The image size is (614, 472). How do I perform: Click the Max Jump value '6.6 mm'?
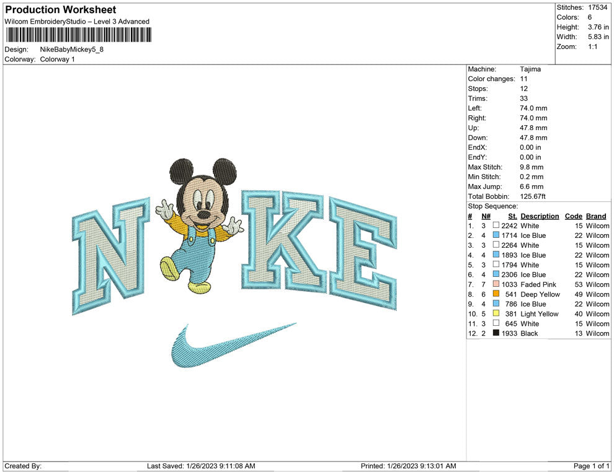point(532,186)
